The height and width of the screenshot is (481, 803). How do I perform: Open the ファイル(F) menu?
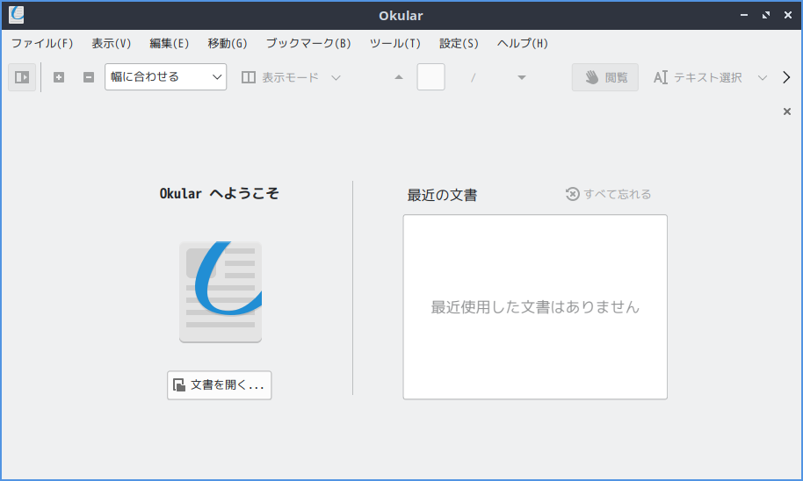42,44
